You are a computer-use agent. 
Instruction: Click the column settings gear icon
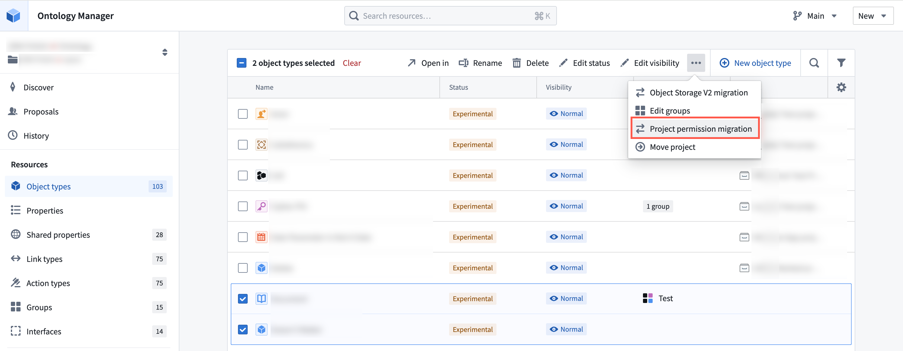[x=841, y=87]
